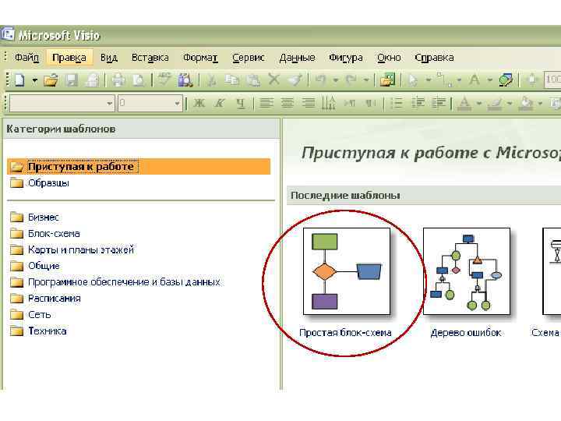Viewport: 561px width, 421px height.
Task: Open the Расписания template category
Action: 45,298
